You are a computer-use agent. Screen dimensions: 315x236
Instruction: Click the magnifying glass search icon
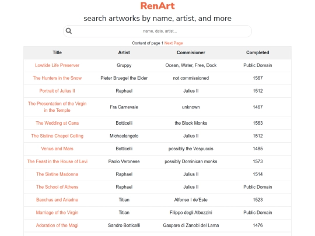point(69,31)
